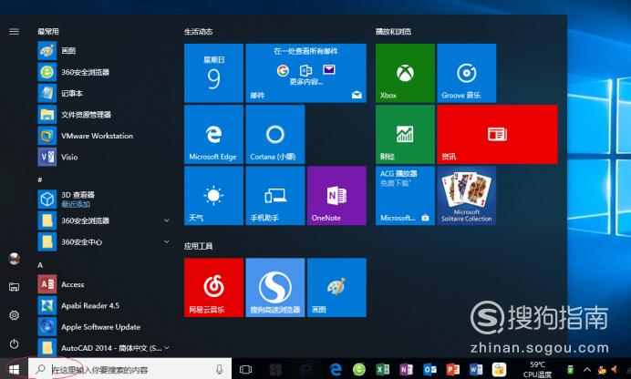Open Task View on the taskbar
Image resolution: width=631 pixels, height=379 pixels.
tap(245, 369)
